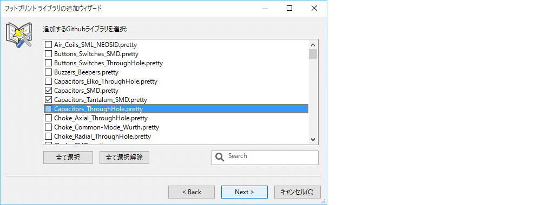Go to Next wizard page
Viewport: 541px width, 205px height.
coord(245,192)
